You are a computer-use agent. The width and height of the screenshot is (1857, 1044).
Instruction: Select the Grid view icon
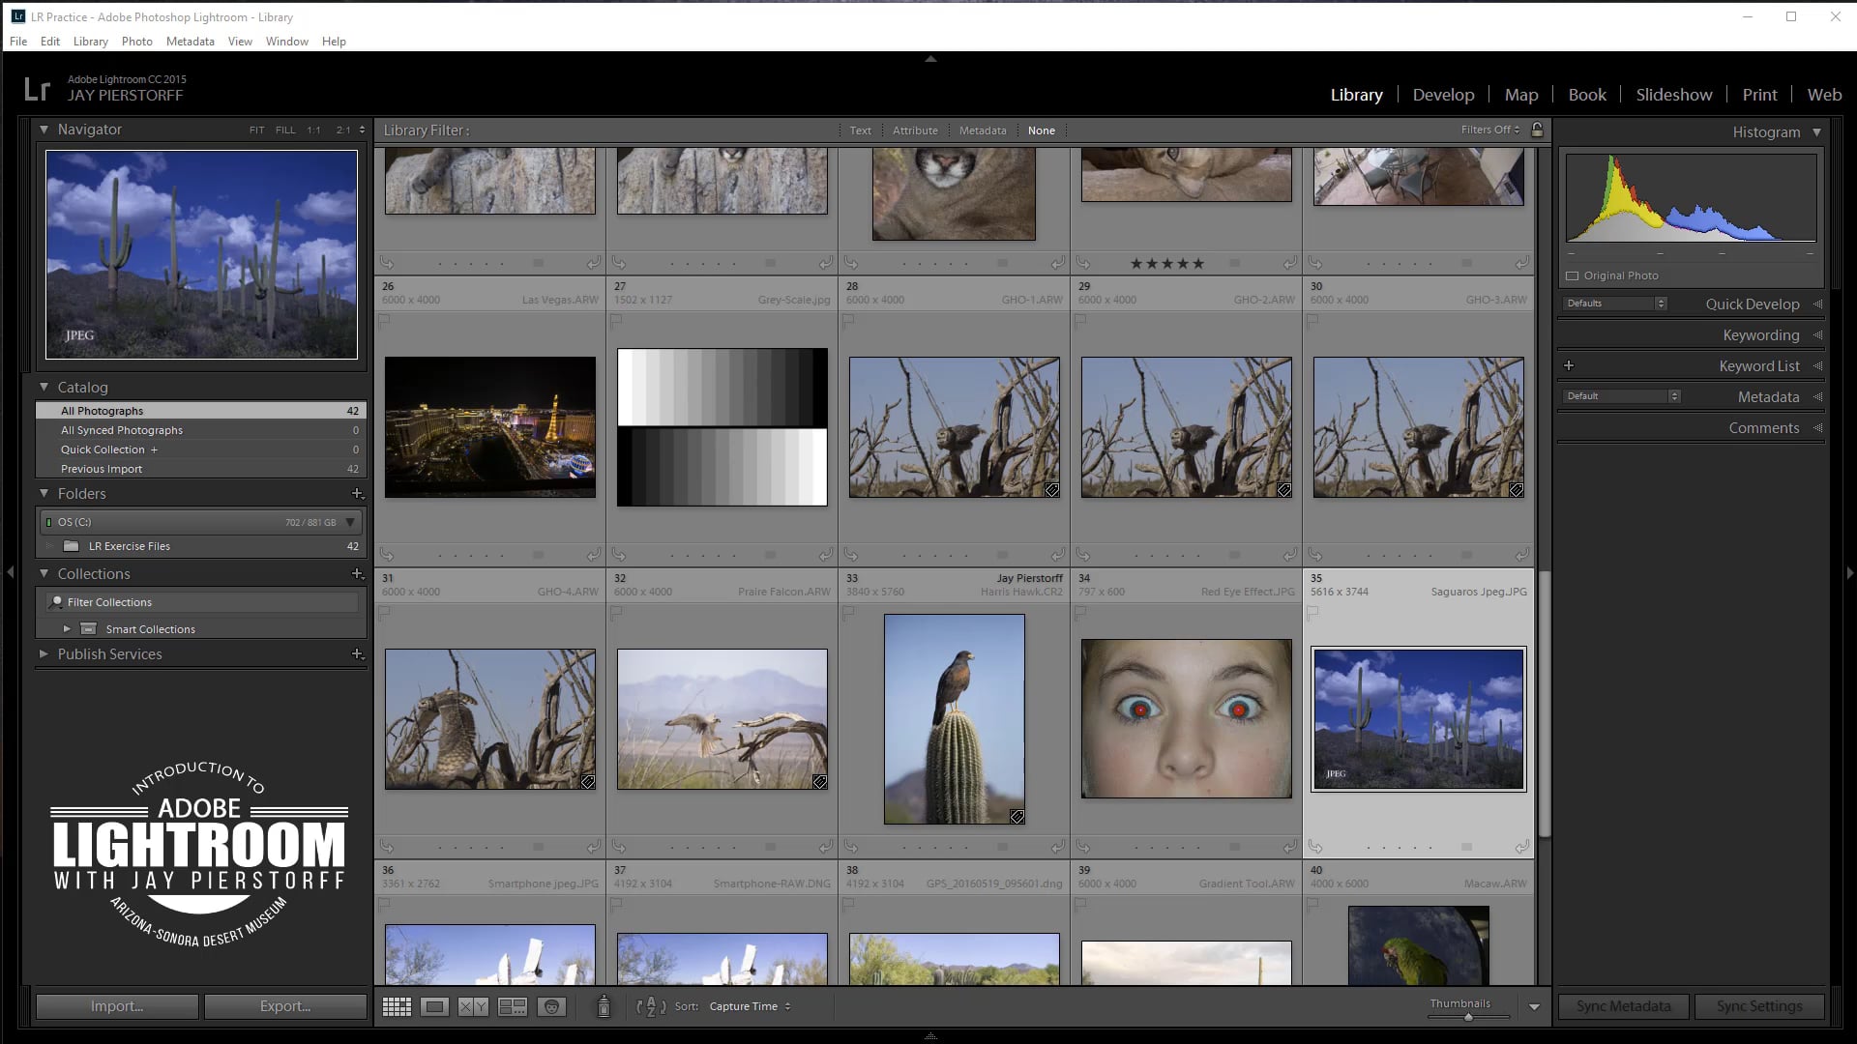(397, 1005)
